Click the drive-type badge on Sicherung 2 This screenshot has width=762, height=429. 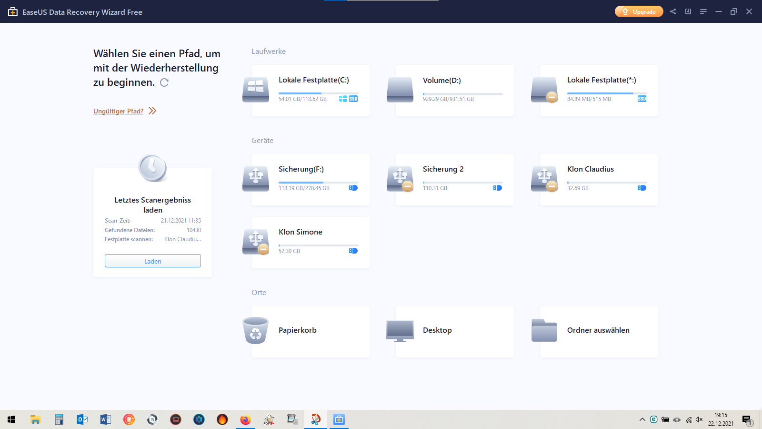click(x=498, y=188)
